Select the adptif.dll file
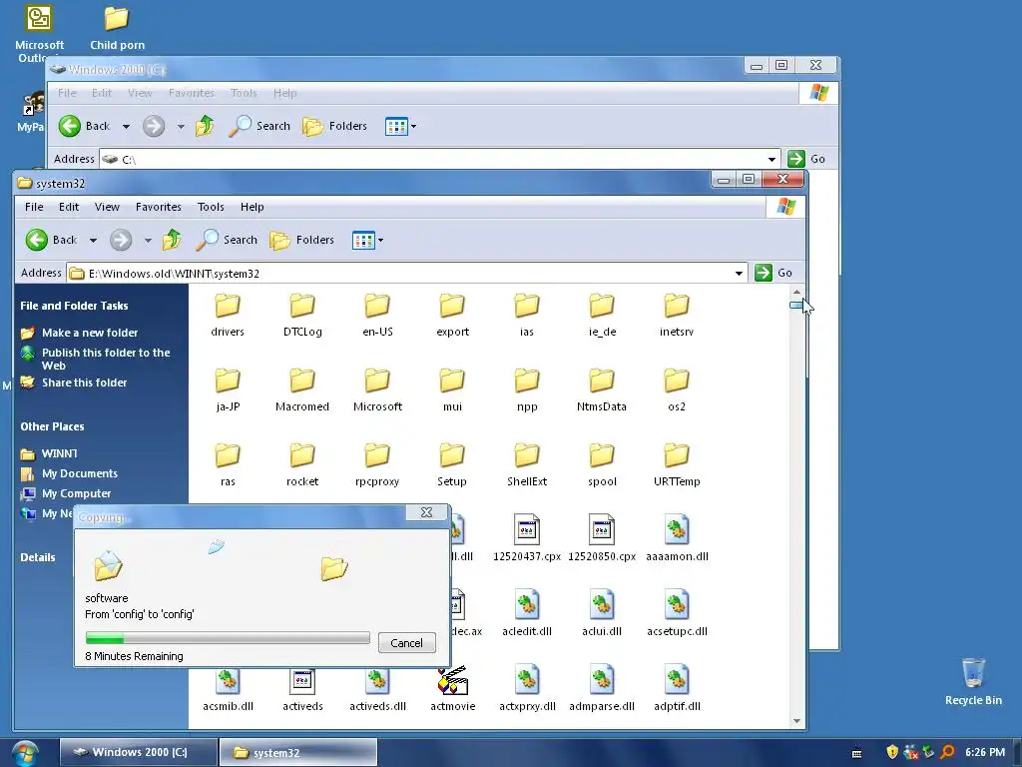 point(677,689)
